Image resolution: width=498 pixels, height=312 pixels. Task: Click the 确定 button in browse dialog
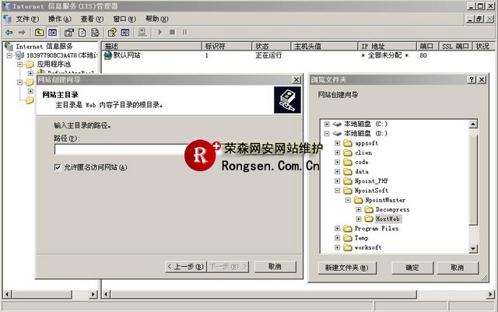(x=412, y=267)
